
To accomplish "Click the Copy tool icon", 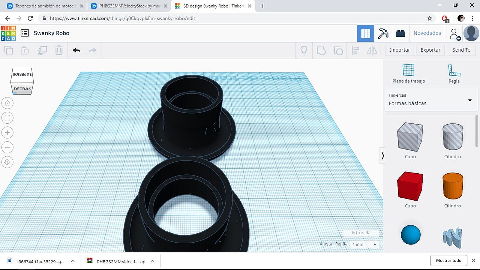I will pos(8,50).
